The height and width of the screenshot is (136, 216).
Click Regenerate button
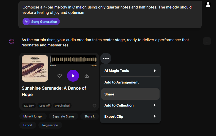pyautogui.click(x=50, y=125)
